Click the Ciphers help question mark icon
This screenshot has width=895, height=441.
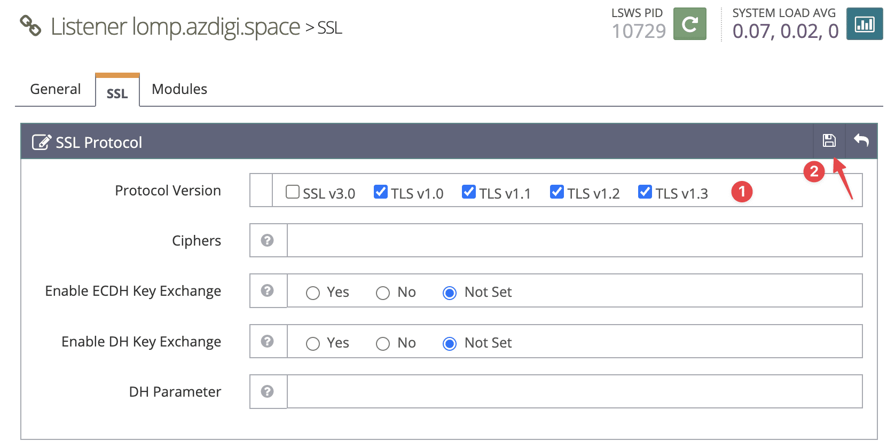pyautogui.click(x=268, y=240)
